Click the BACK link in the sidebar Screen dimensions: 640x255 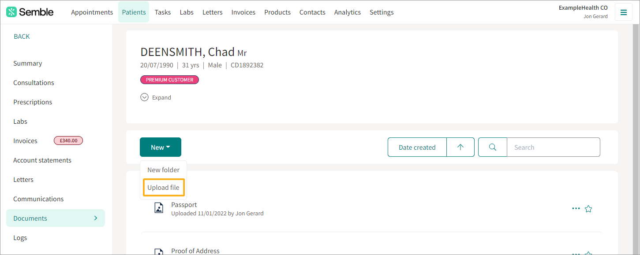22,37
